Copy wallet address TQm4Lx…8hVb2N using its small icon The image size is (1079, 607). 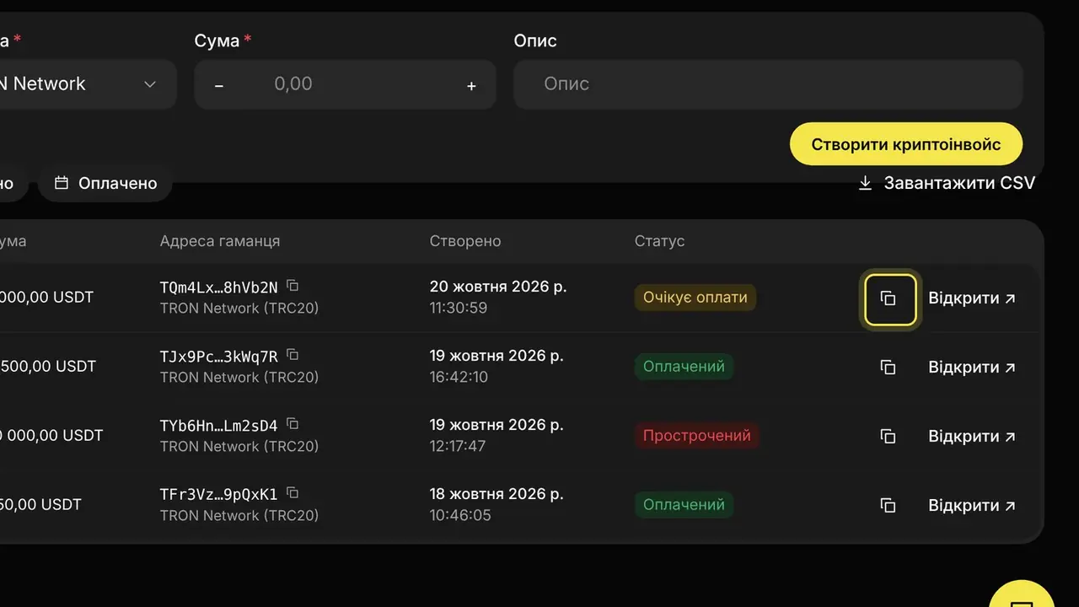[293, 285]
